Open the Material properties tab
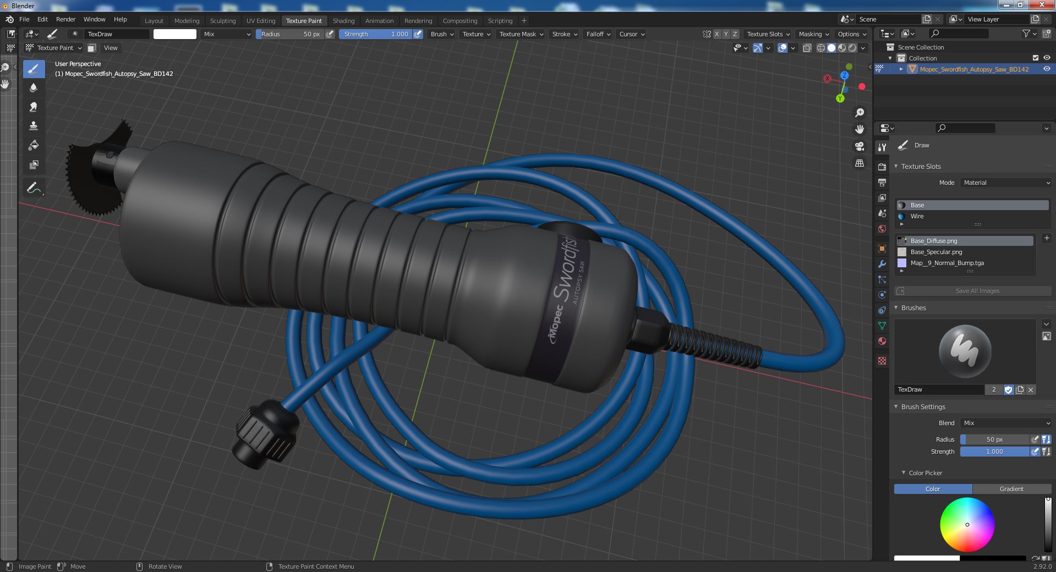 (882, 341)
